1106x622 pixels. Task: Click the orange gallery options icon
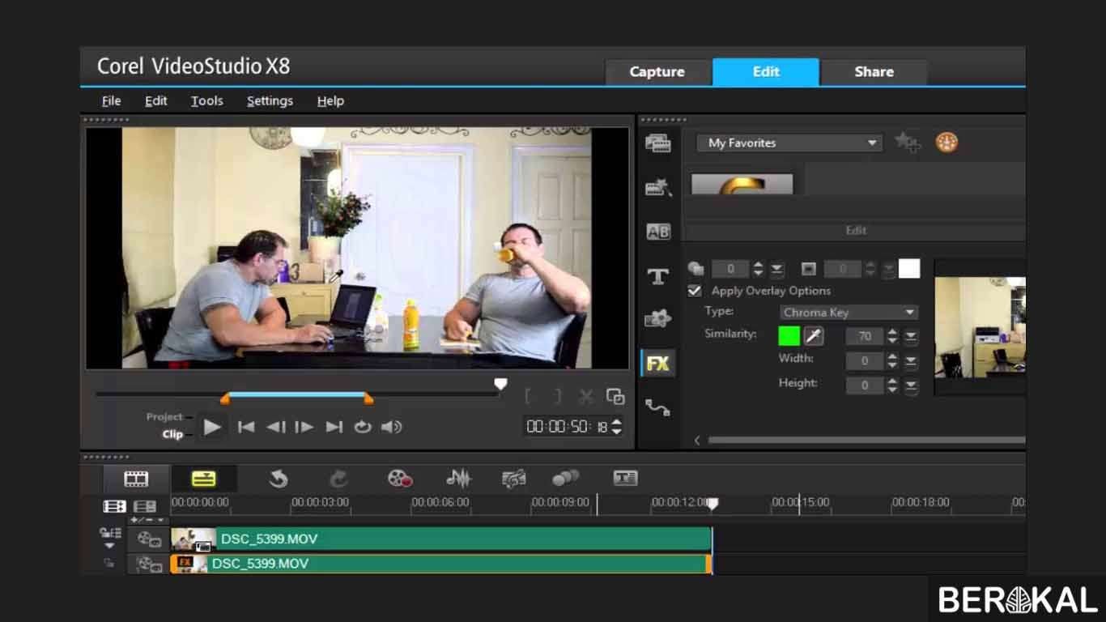click(x=946, y=143)
